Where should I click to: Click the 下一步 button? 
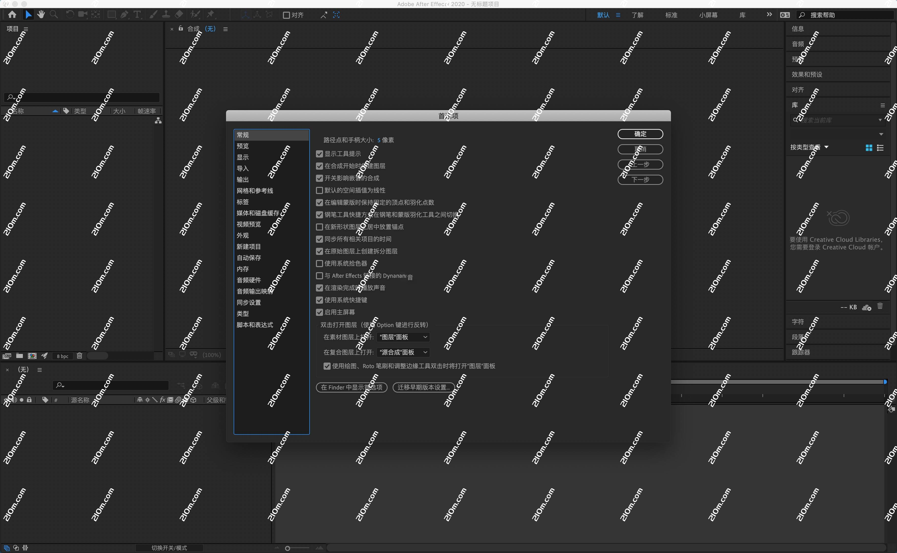point(640,180)
